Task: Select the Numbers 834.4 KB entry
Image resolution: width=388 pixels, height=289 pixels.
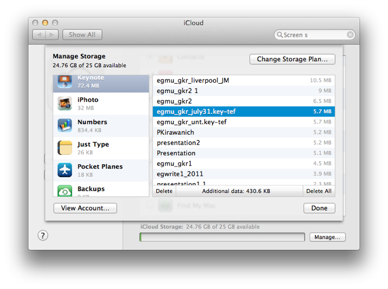Action: click(x=101, y=126)
